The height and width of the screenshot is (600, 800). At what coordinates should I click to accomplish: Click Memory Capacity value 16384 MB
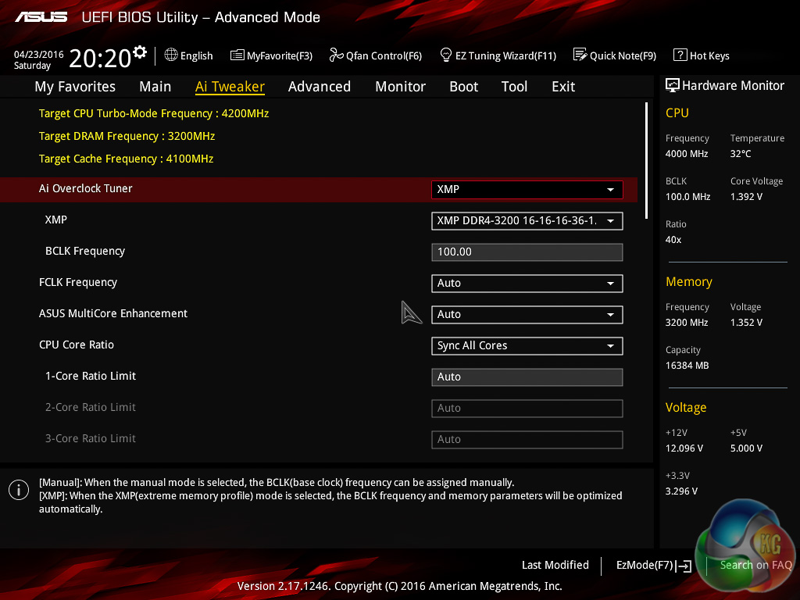tap(687, 366)
